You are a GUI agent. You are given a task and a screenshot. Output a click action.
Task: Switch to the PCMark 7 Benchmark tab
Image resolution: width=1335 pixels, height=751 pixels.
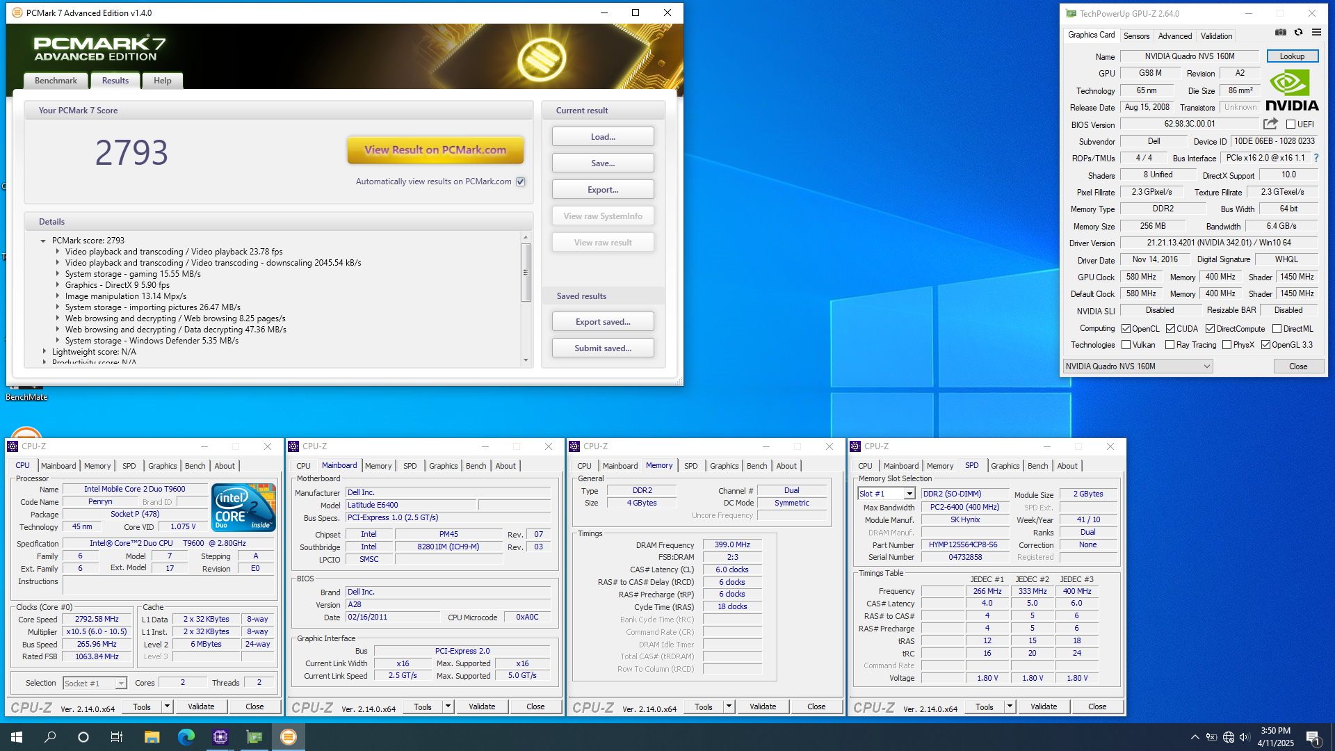[x=56, y=81]
